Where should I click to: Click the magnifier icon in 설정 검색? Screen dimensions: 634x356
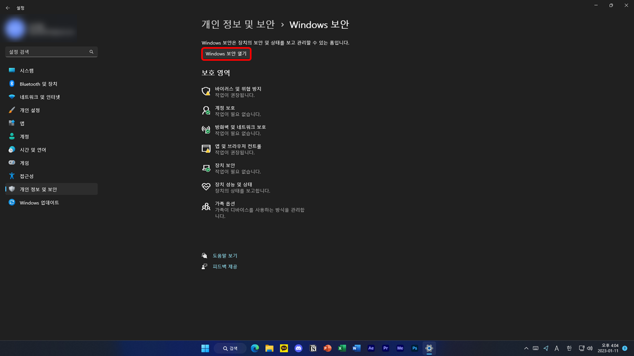[x=91, y=52]
